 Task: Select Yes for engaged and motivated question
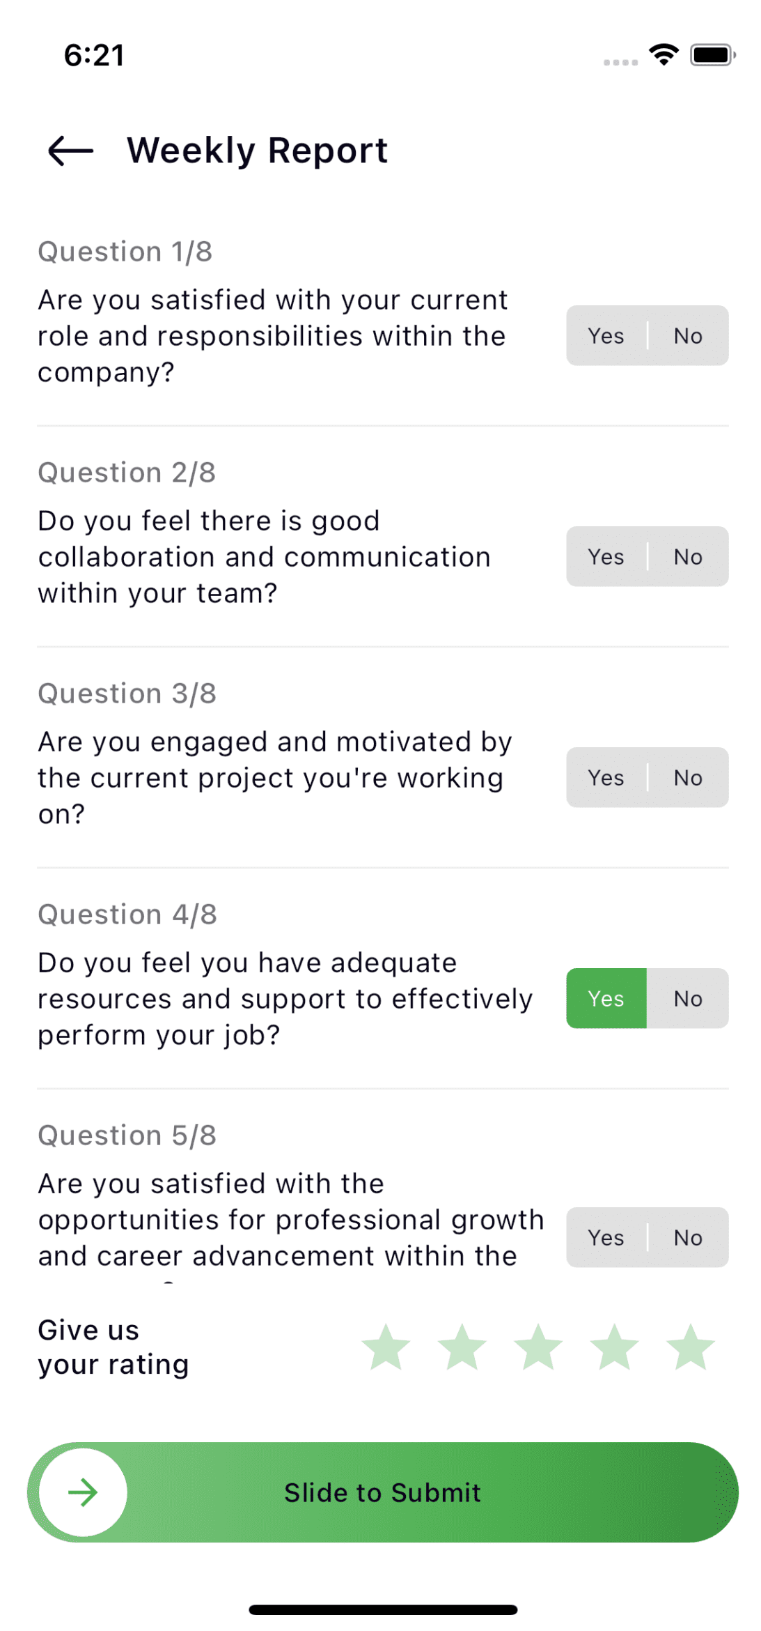pos(606,778)
